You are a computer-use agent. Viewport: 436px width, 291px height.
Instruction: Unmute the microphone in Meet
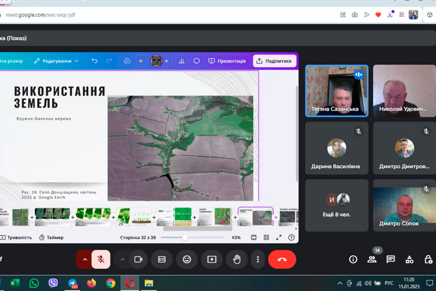coord(101,259)
